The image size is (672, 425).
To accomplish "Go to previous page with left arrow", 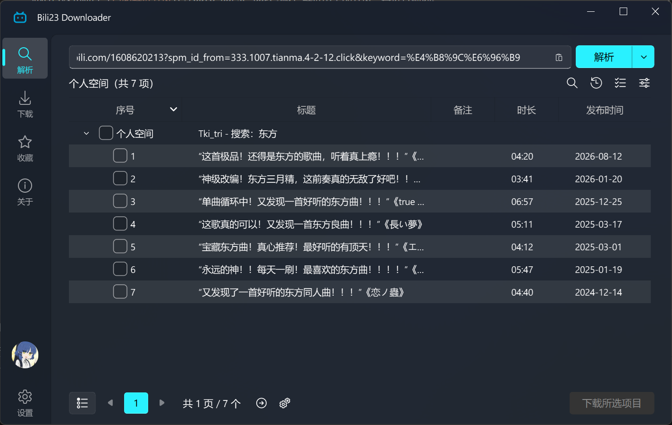I will [x=110, y=403].
